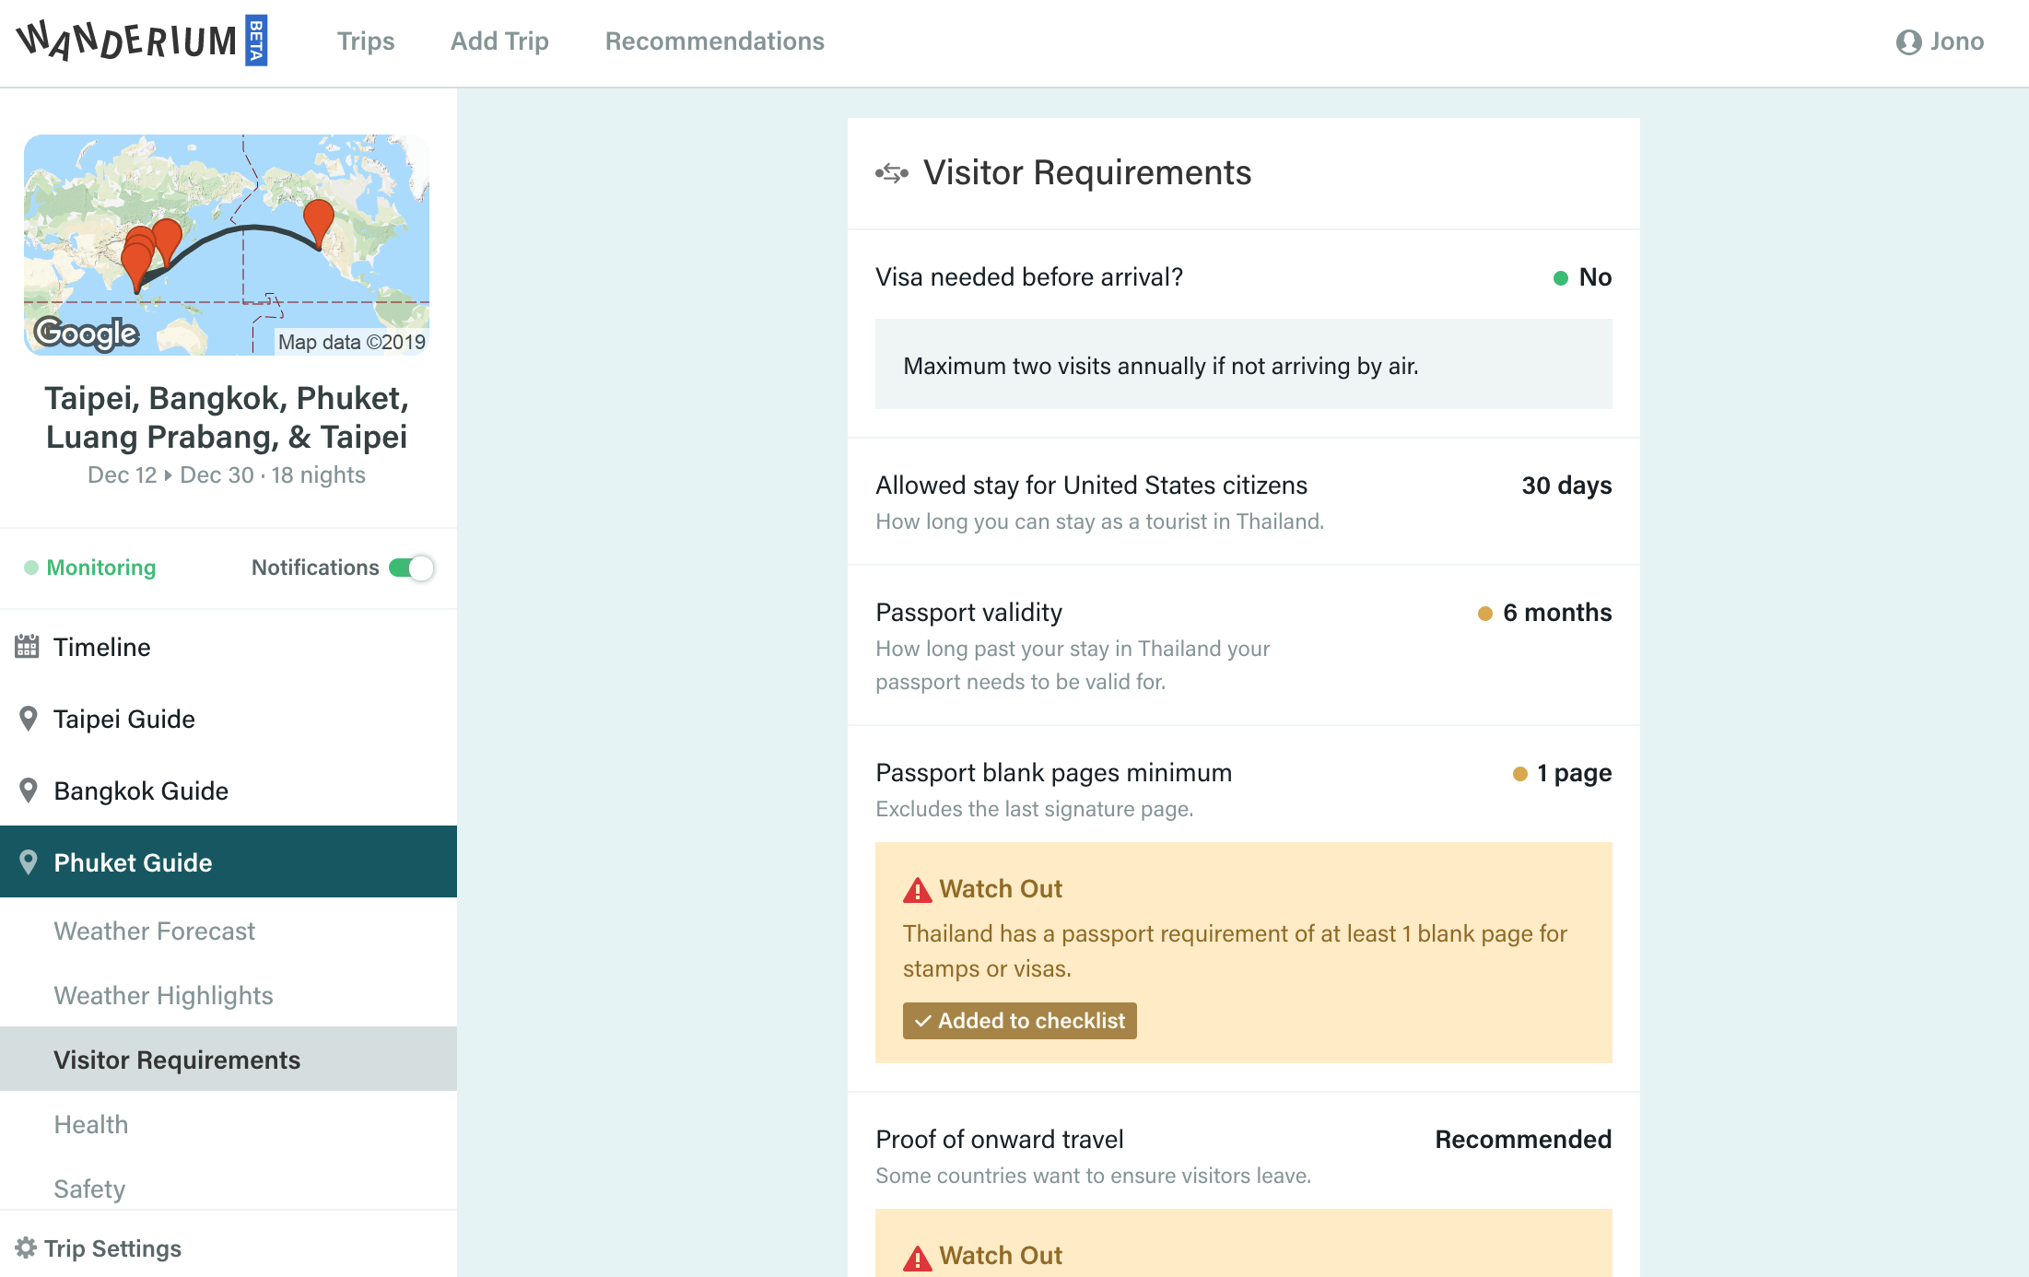The width and height of the screenshot is (2029, 1277).
Task: Click the Visitor Requirements header icon
Action: coord(891,173)
